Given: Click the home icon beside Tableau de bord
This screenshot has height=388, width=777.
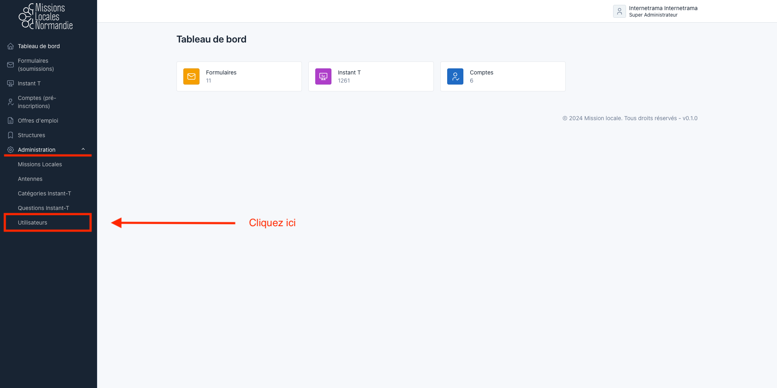Looking at the screenshot, I should click(11, 46).
